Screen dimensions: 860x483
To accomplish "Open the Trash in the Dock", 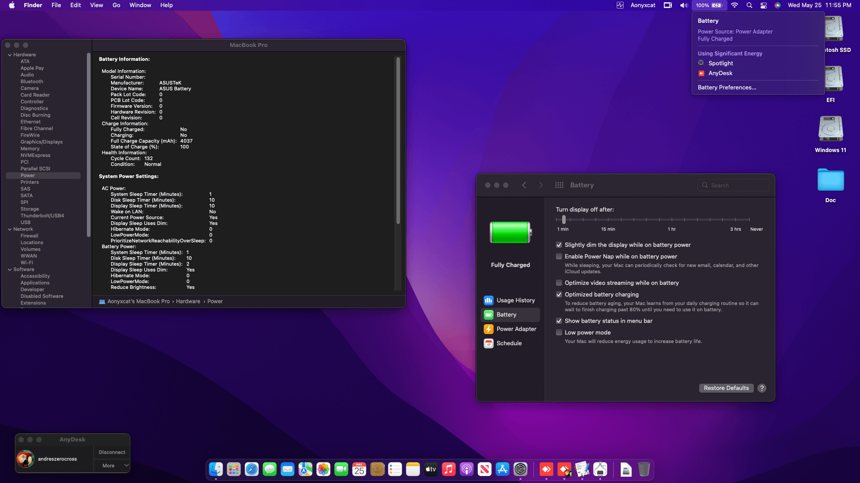I will (644, 469).
